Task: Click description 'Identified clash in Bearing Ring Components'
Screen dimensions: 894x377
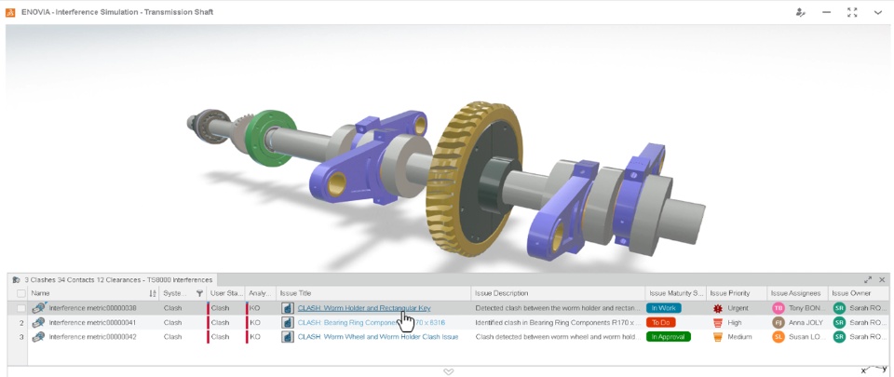Action: point(558,322)
